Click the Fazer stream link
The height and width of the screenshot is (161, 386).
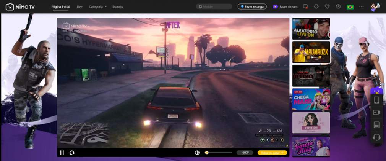285,7
